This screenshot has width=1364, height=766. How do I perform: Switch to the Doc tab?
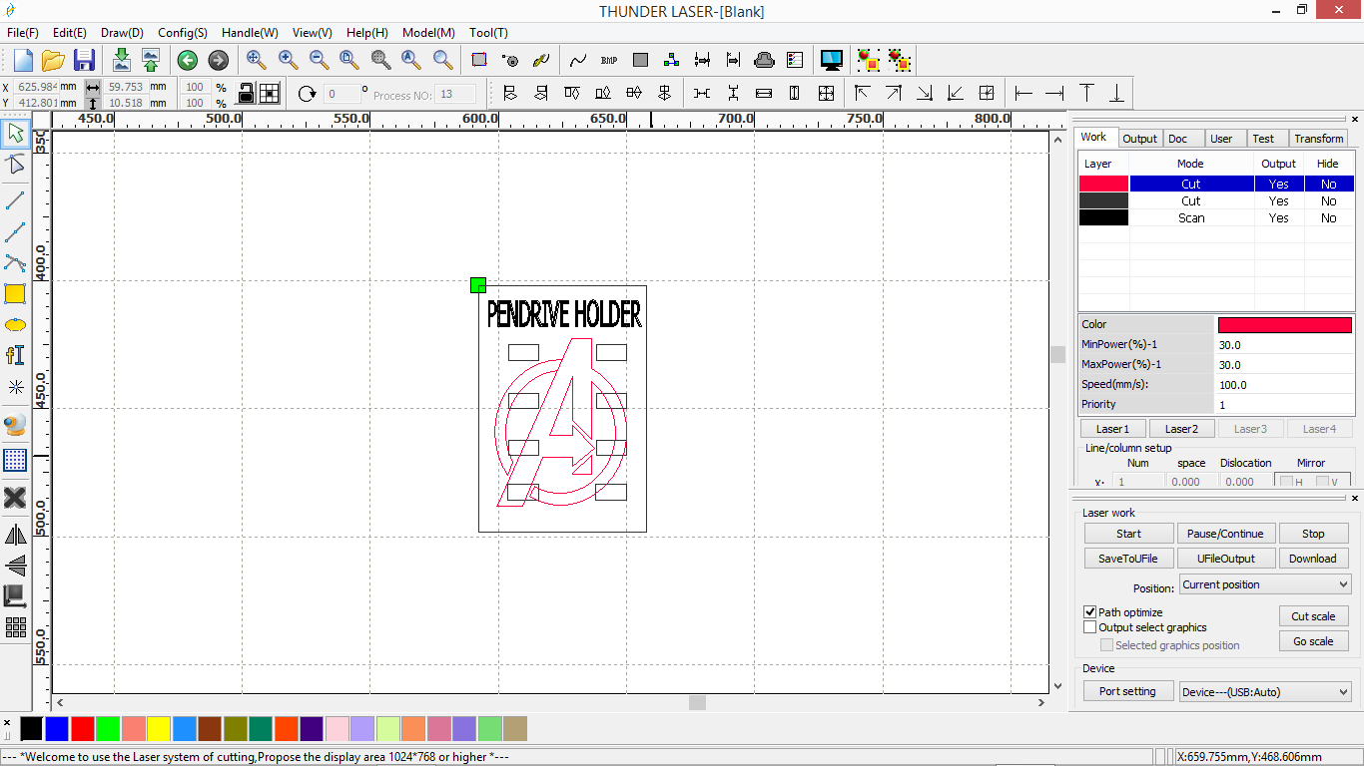click(1178, 139)
